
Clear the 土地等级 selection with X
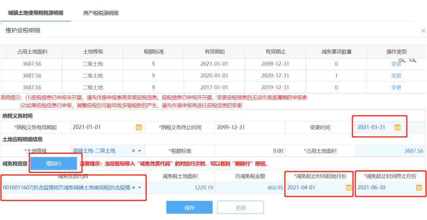pos(134,150)
